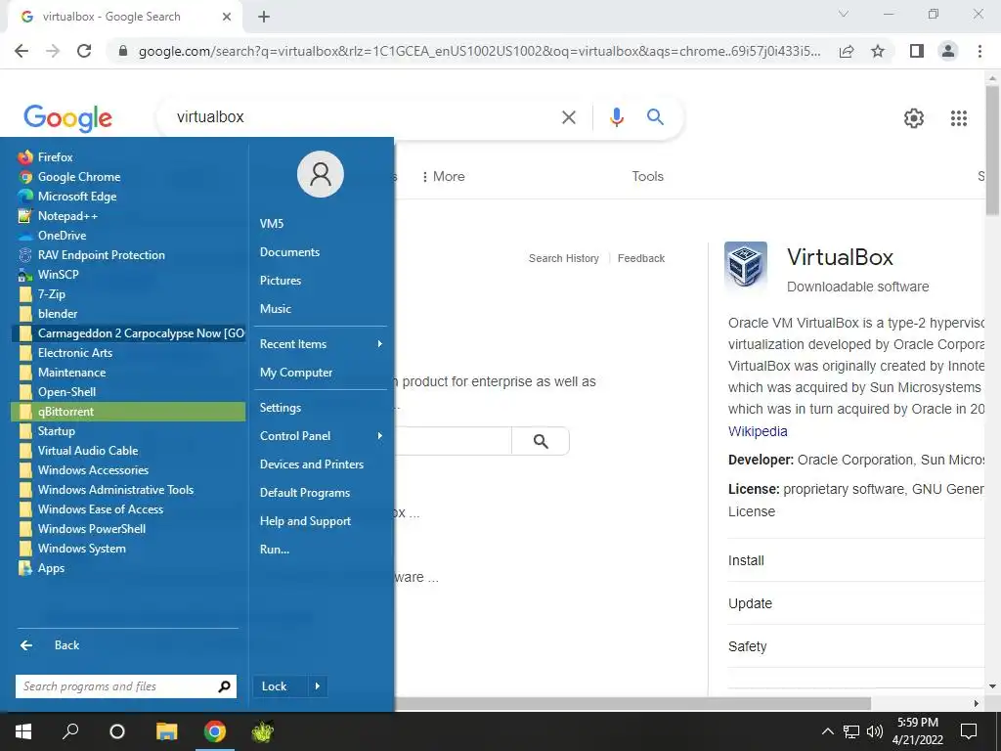Click the Windows Start button on taskbar
This screenshot has width=1001, height=751.
pos(23,731)
